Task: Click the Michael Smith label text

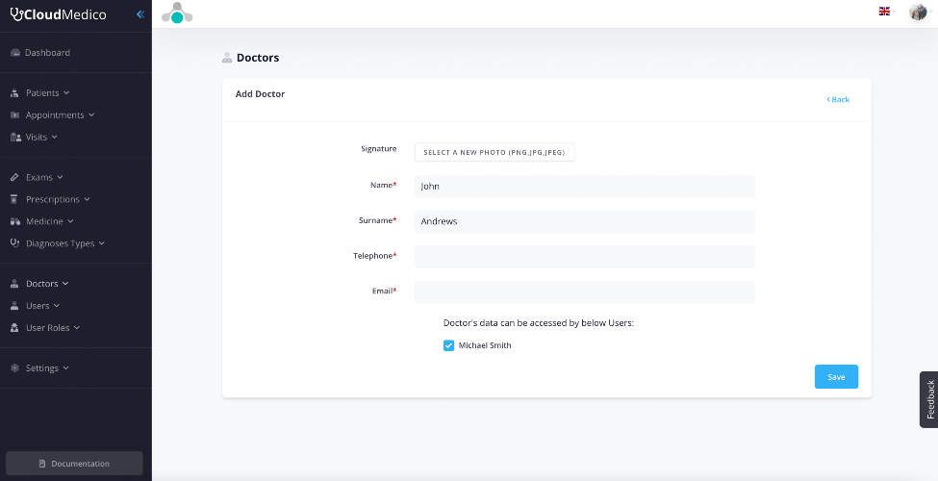Action: click(485, 345)
